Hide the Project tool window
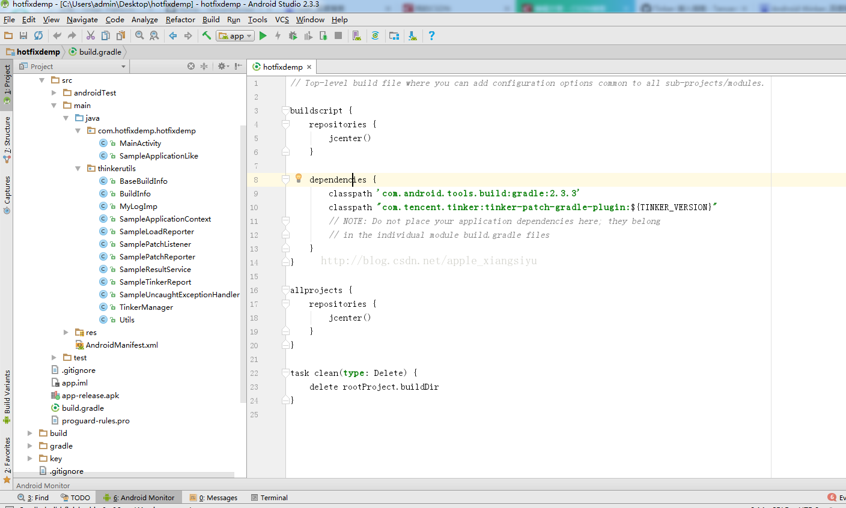The height and width of the screenshot is (508, 846). 239,66
